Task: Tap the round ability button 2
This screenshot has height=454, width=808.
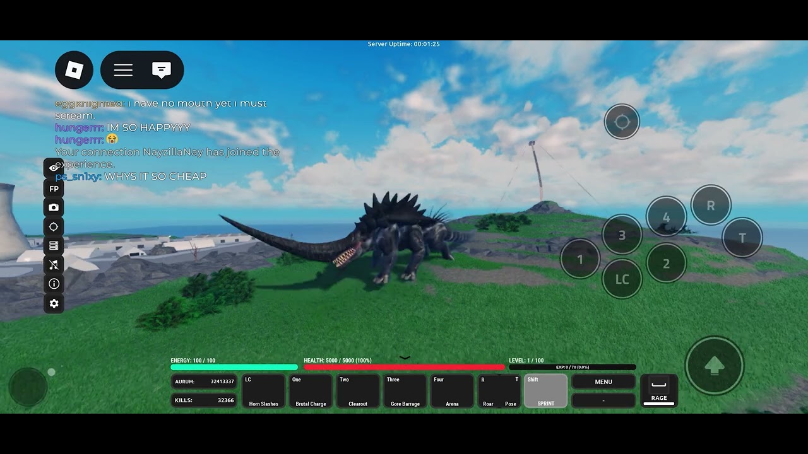Action: (x=666, y=264)
